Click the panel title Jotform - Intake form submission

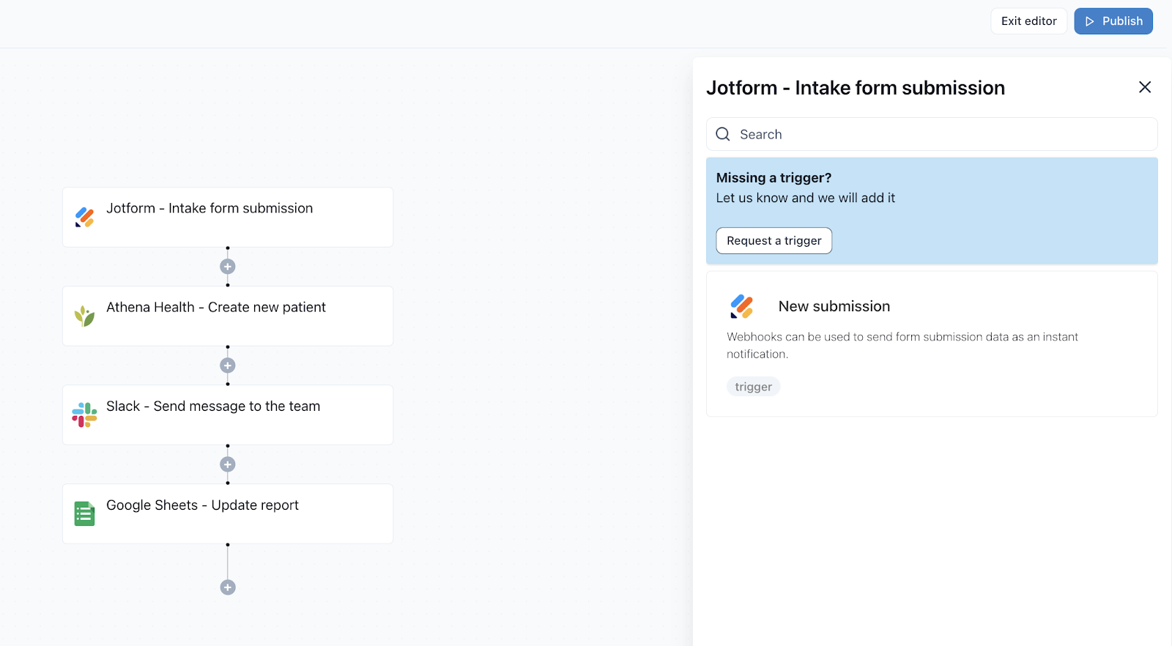pyautogui.click(x=856, y=88)
